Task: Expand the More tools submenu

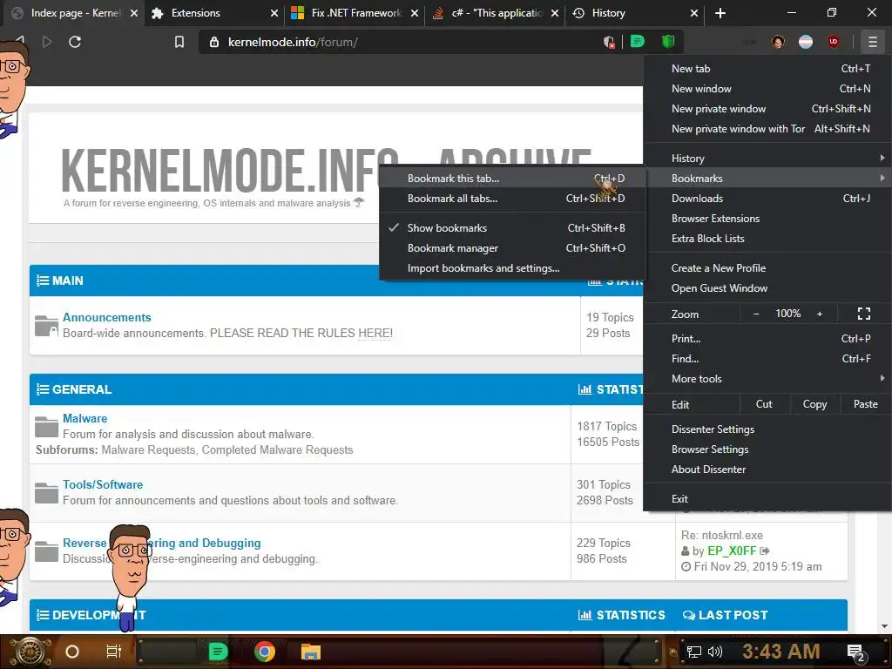Action: pyautogui.click(x=767, y=378)
